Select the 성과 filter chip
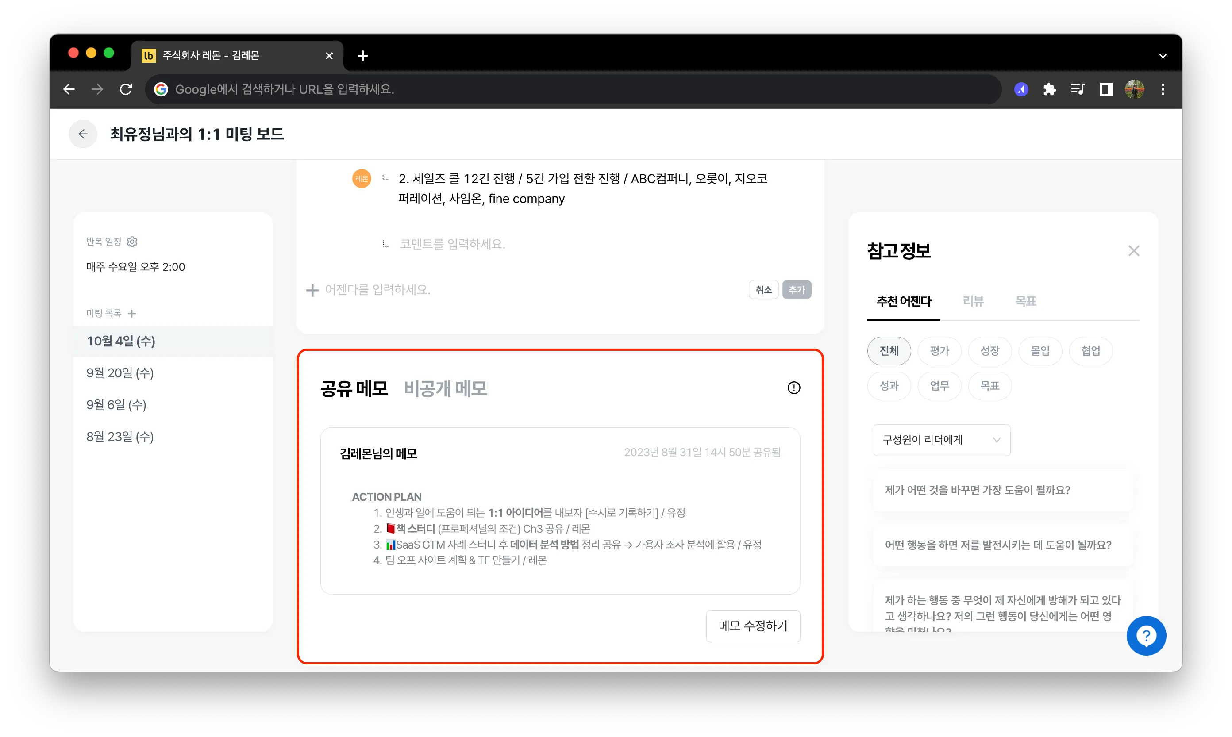 [889, 386]
